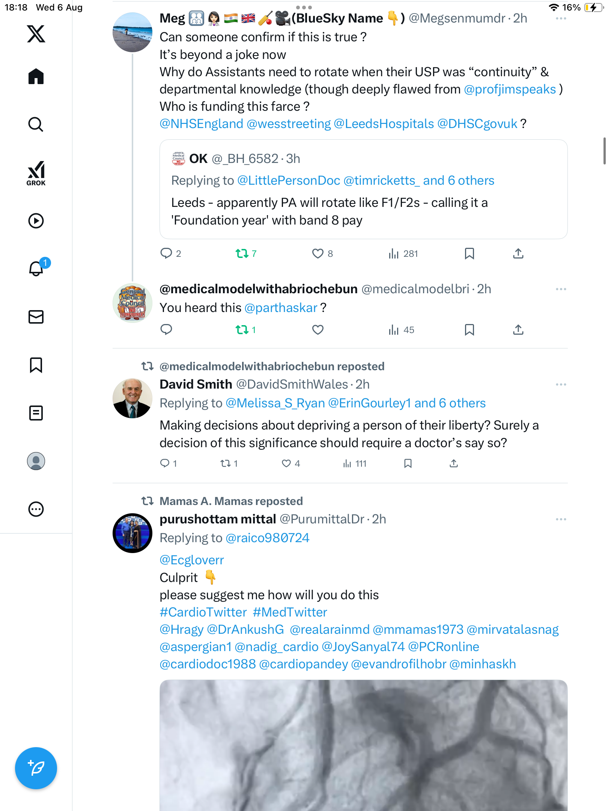Image resolution: width=608 pixels, height=811 pixels.
Task: Open the search magnifier in the sidebar
Action: [x=36, y=124]
